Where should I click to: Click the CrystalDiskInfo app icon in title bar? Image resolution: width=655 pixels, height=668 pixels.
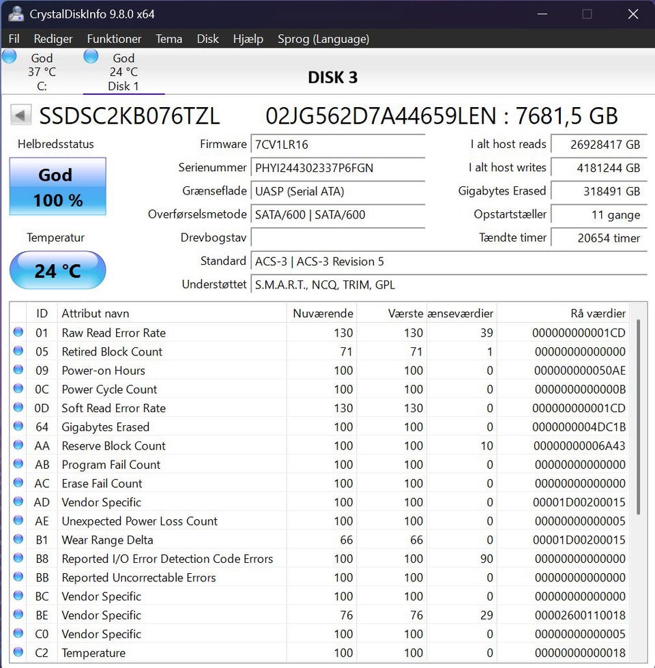tap(15, 14)
